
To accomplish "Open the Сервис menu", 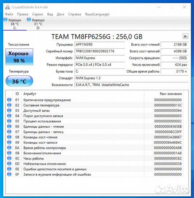I will point(38,14).
